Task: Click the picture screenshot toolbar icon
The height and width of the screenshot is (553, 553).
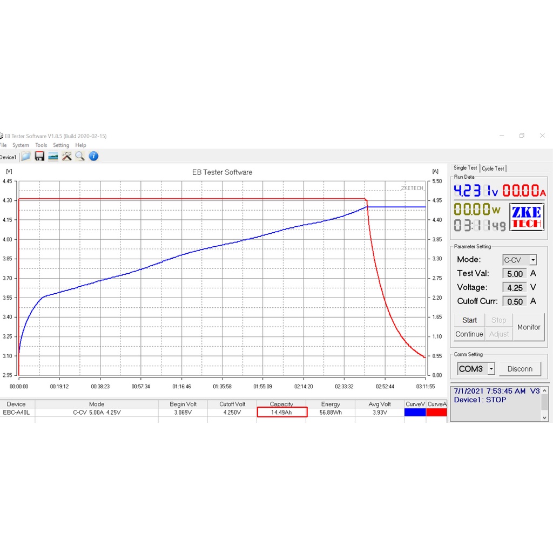Action: [x=53, y=157]
